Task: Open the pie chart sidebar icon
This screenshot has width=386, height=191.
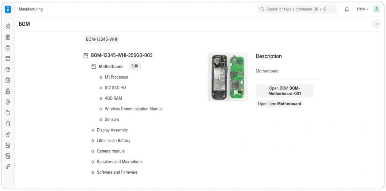Action: click(8, 134)
